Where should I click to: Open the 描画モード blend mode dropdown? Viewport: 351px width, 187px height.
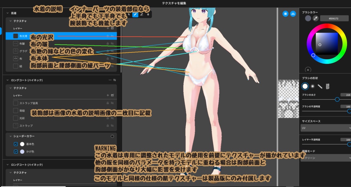pos(326,158)
